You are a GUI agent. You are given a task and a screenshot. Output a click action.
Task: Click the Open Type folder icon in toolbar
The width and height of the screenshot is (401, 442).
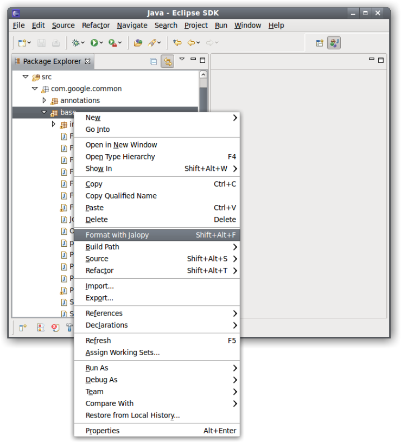tap(138, 43)
